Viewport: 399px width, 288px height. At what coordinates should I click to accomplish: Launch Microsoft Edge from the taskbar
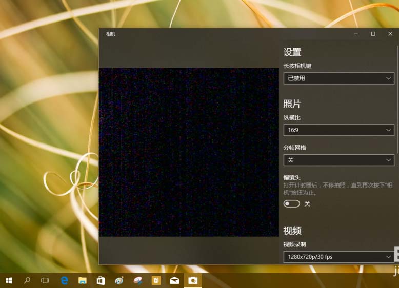coord(64,280)
